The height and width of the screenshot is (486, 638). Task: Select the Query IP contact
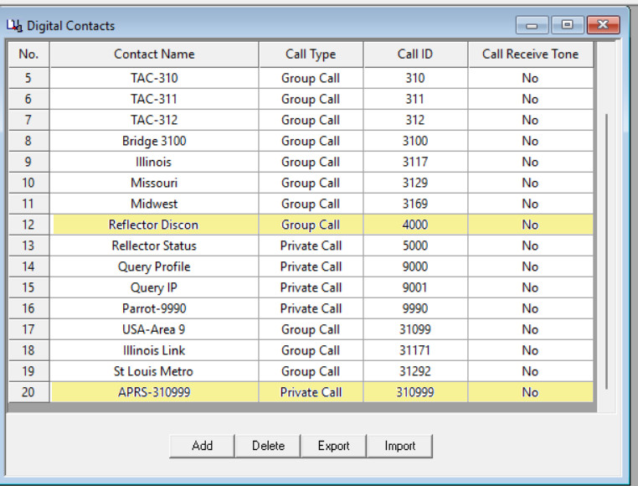[x=154, y=287]
